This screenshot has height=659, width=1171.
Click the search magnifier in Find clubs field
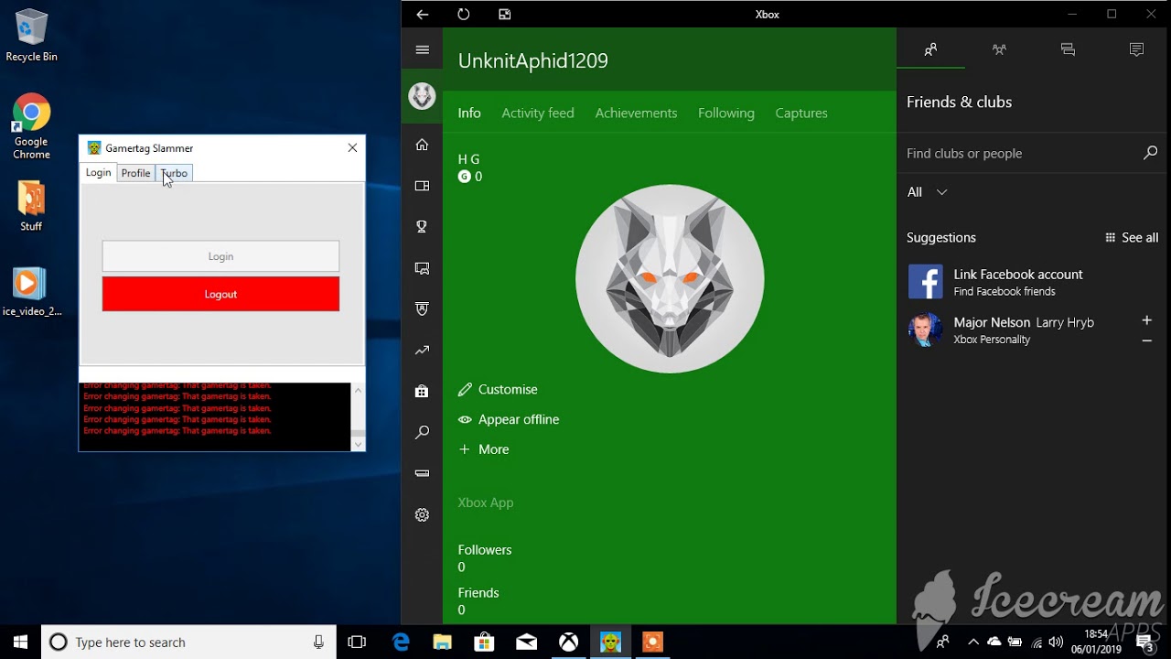[1150, 153]
